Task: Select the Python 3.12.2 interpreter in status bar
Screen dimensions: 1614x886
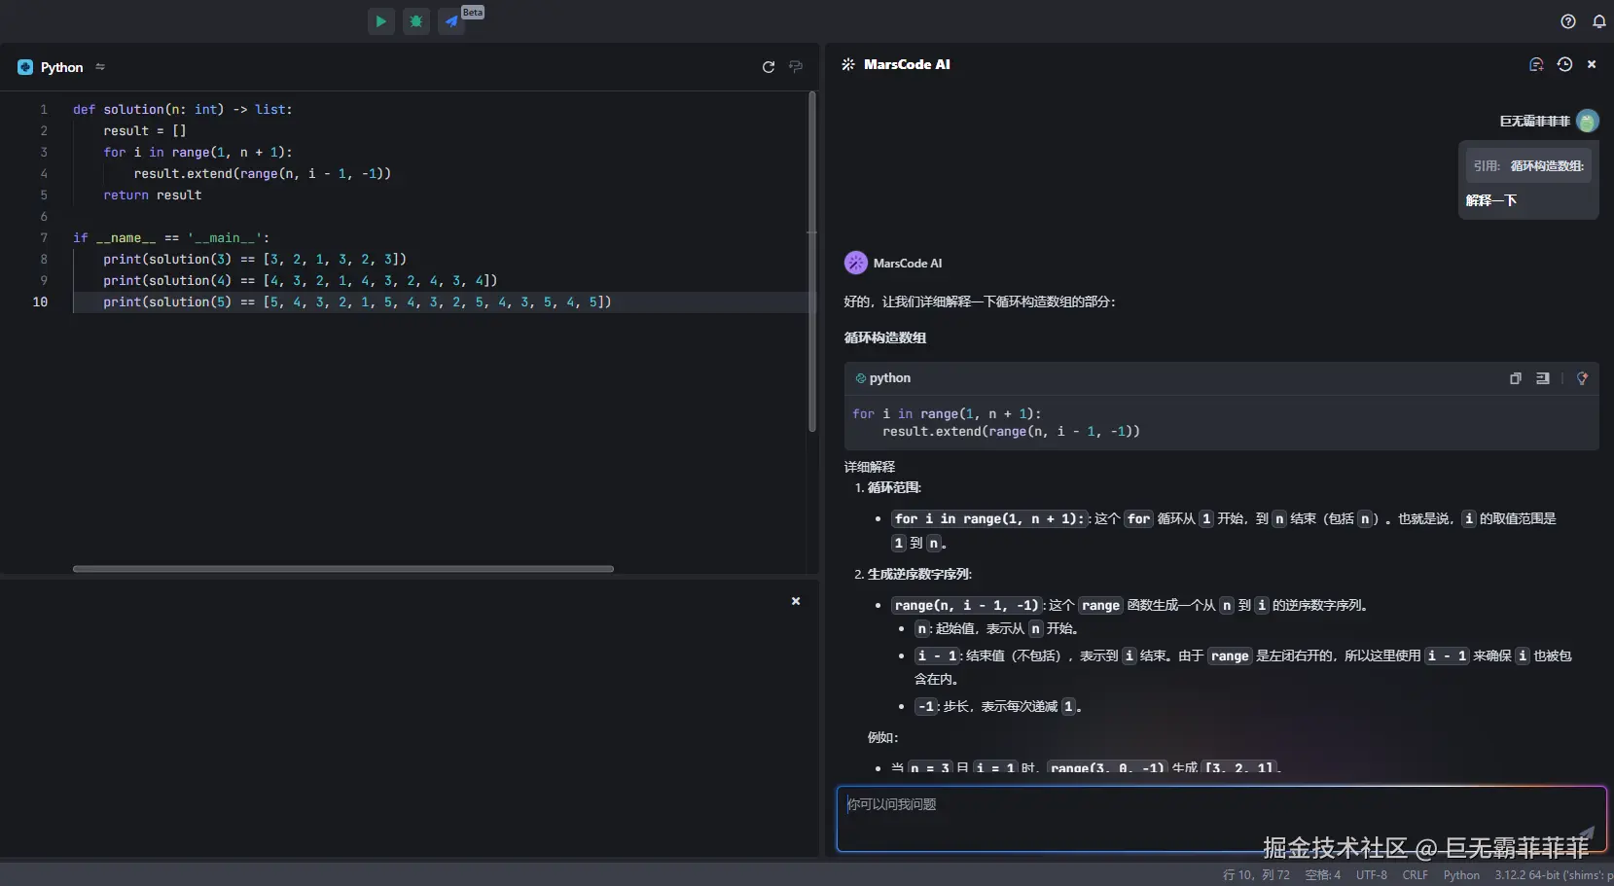Action: pos(1553,874)
